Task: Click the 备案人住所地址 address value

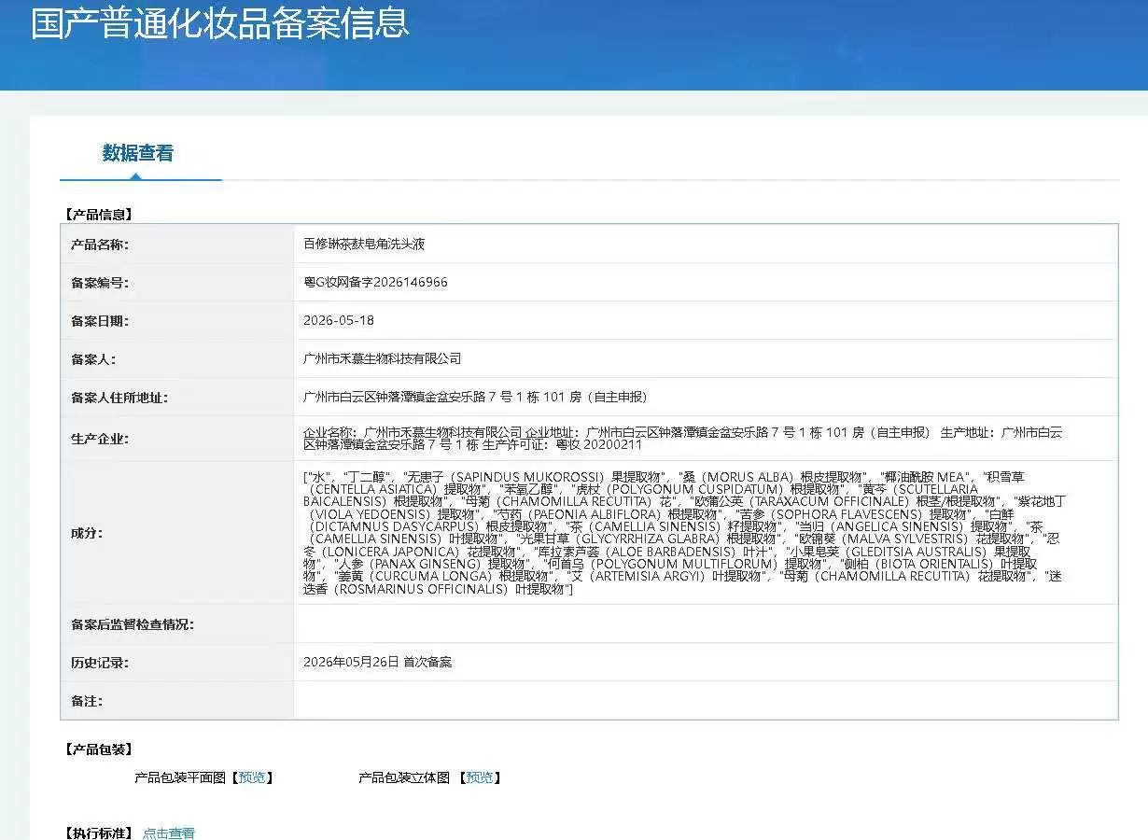Action: tap(475, 397)
